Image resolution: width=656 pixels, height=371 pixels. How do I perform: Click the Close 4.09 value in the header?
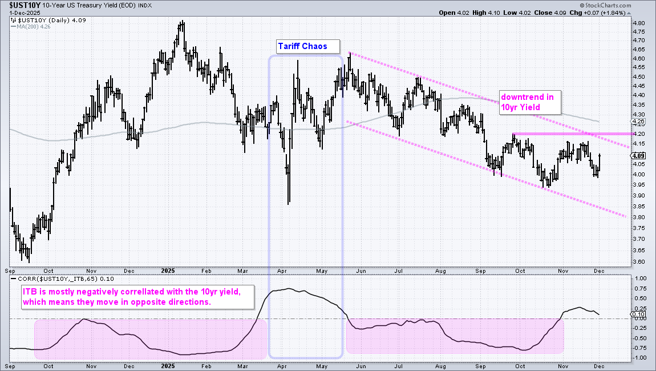550,13
